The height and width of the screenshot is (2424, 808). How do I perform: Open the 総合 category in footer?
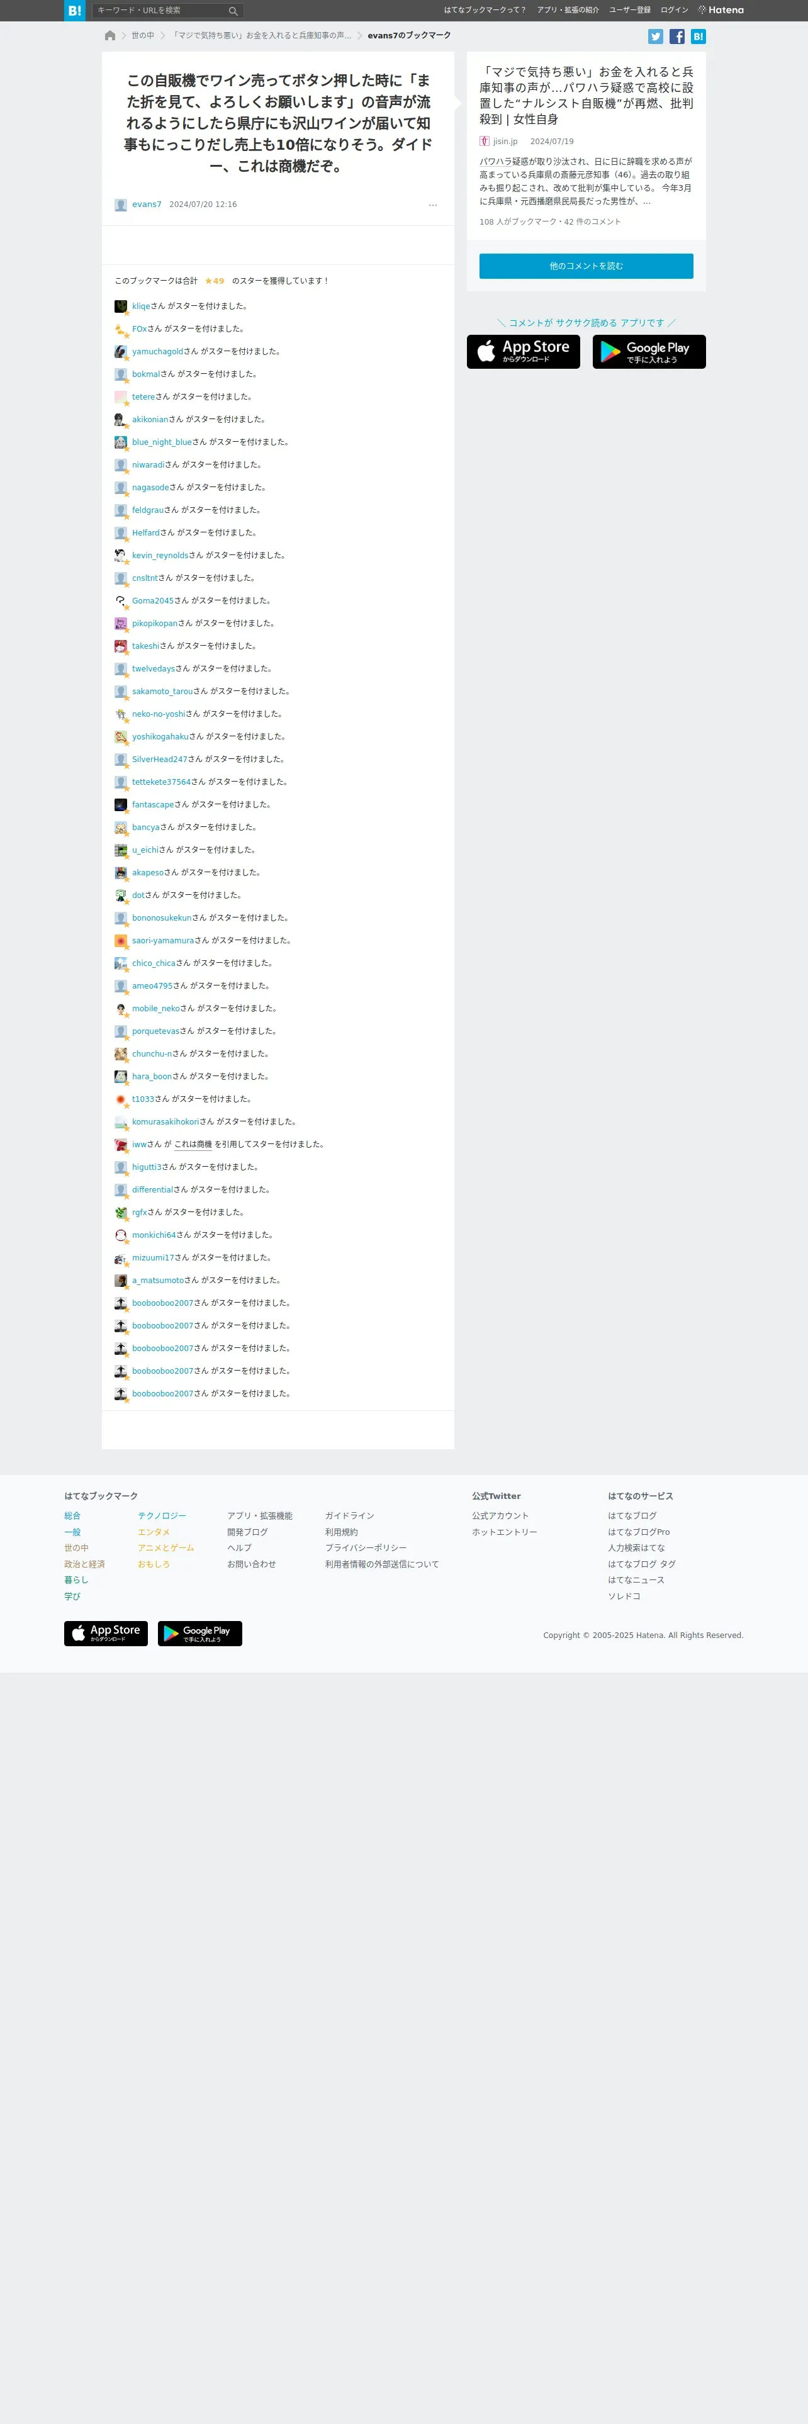(x=72, y=1515)
